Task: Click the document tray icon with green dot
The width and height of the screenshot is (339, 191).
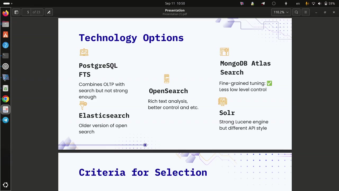Action: [252, 3]
